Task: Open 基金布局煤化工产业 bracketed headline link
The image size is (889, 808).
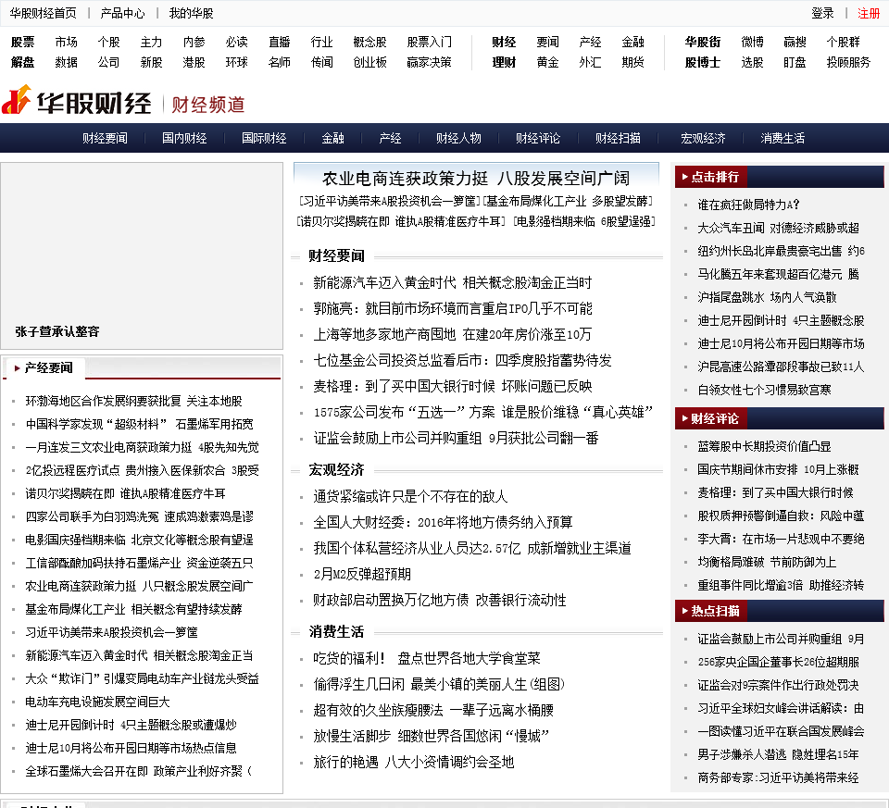Action: click(x=569, y=201)
